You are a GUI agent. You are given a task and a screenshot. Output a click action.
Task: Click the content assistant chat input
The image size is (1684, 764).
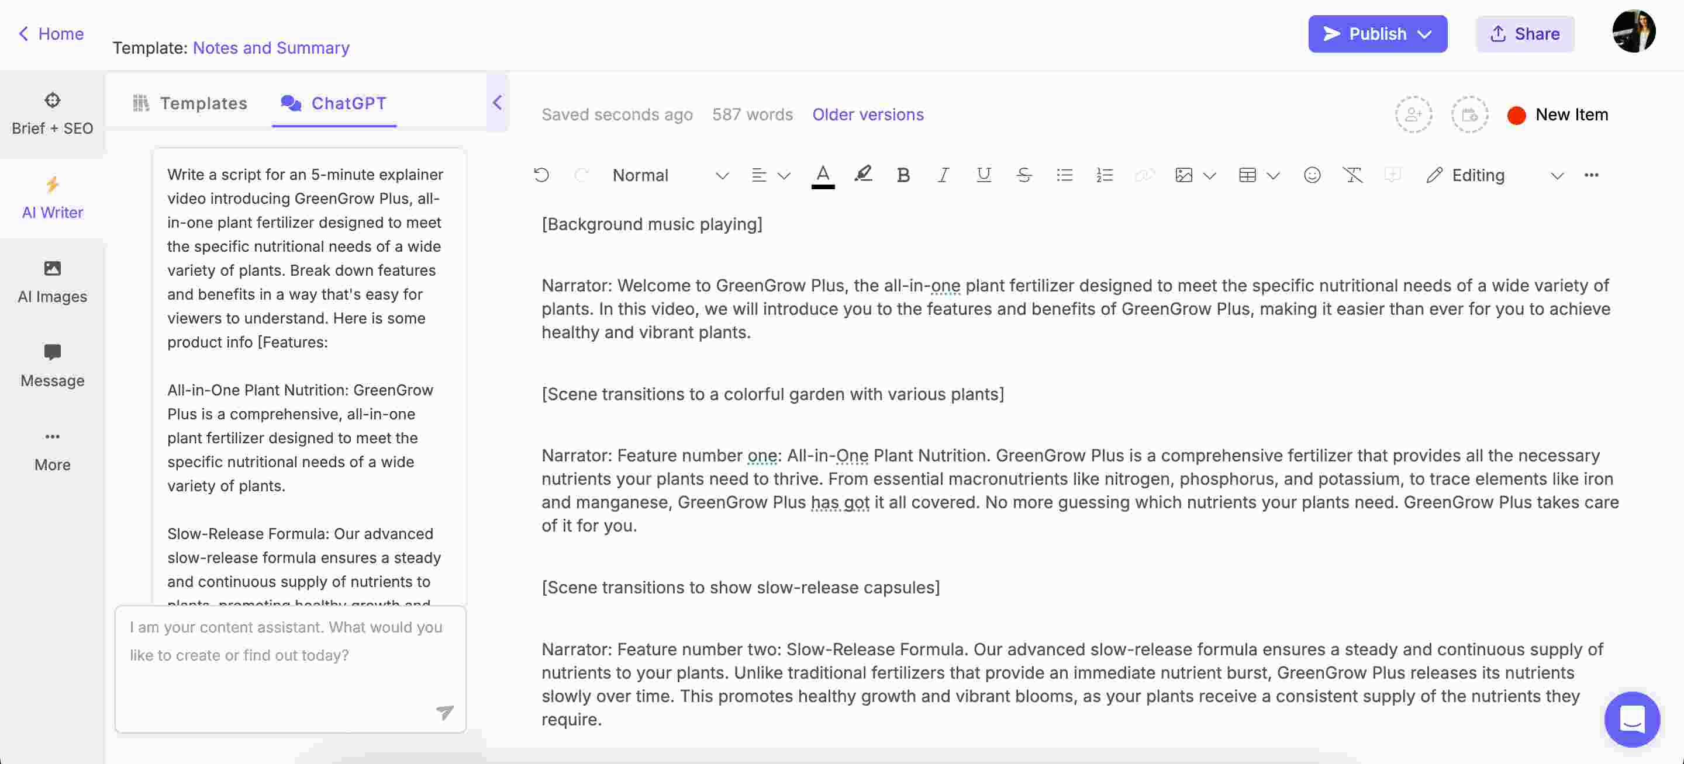(290, 669)
